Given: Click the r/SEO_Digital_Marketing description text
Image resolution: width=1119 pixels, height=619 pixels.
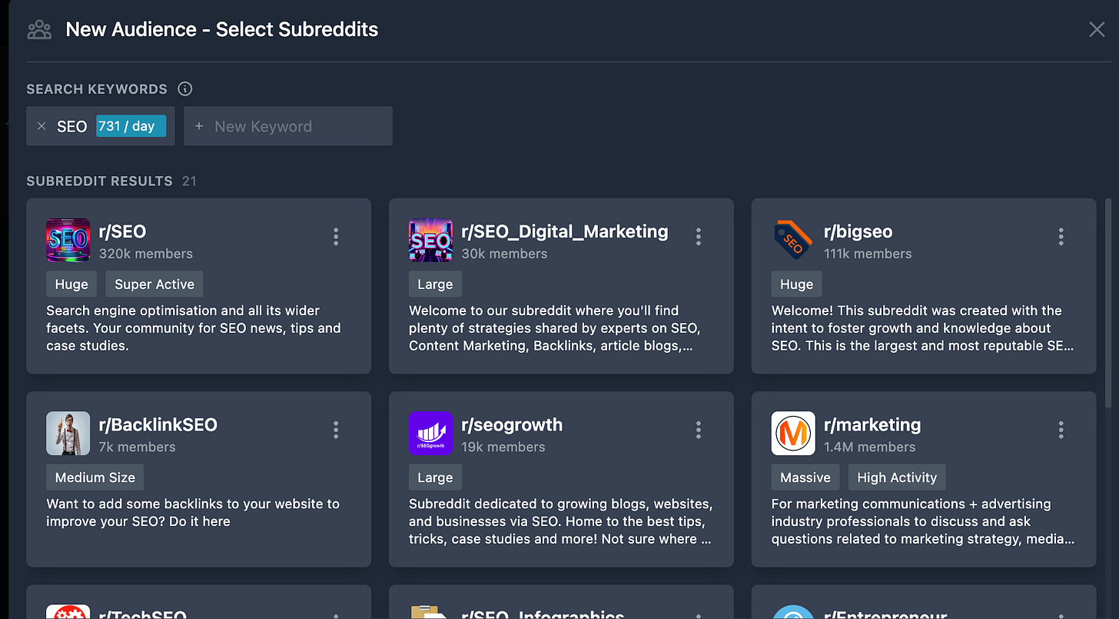Looking at the screenshot, I should 555,328.
